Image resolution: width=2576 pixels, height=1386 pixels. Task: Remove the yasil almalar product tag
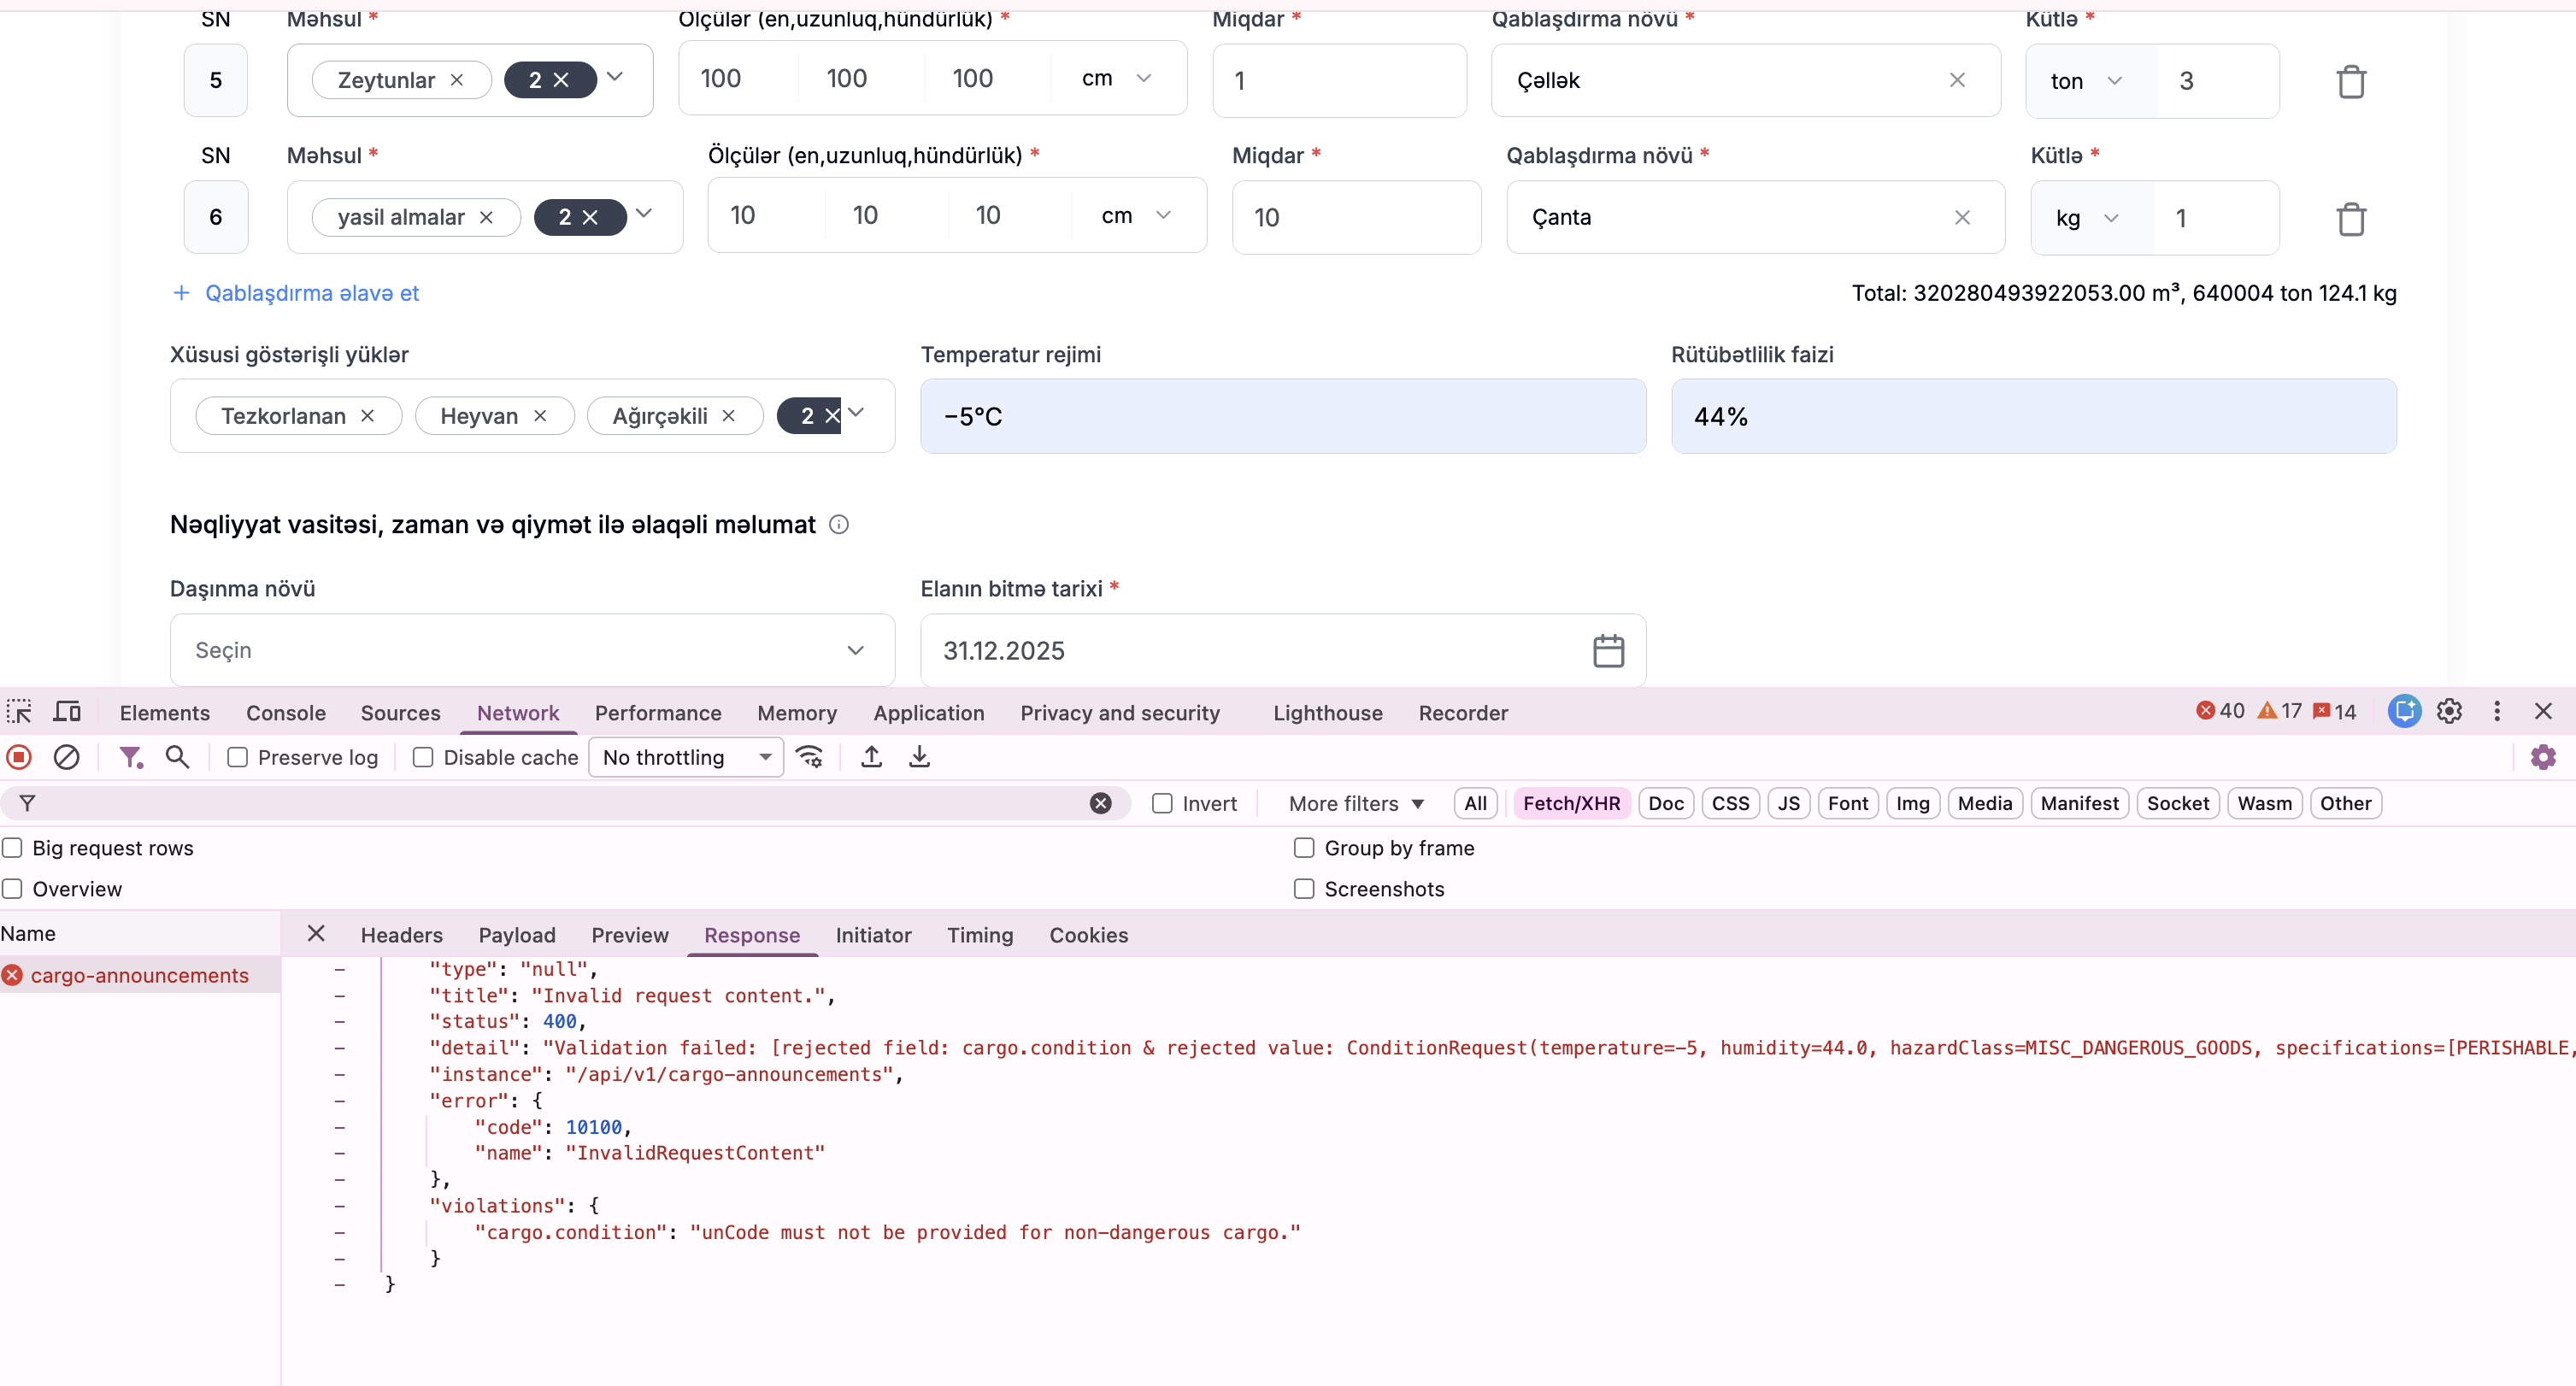[487, 217]
